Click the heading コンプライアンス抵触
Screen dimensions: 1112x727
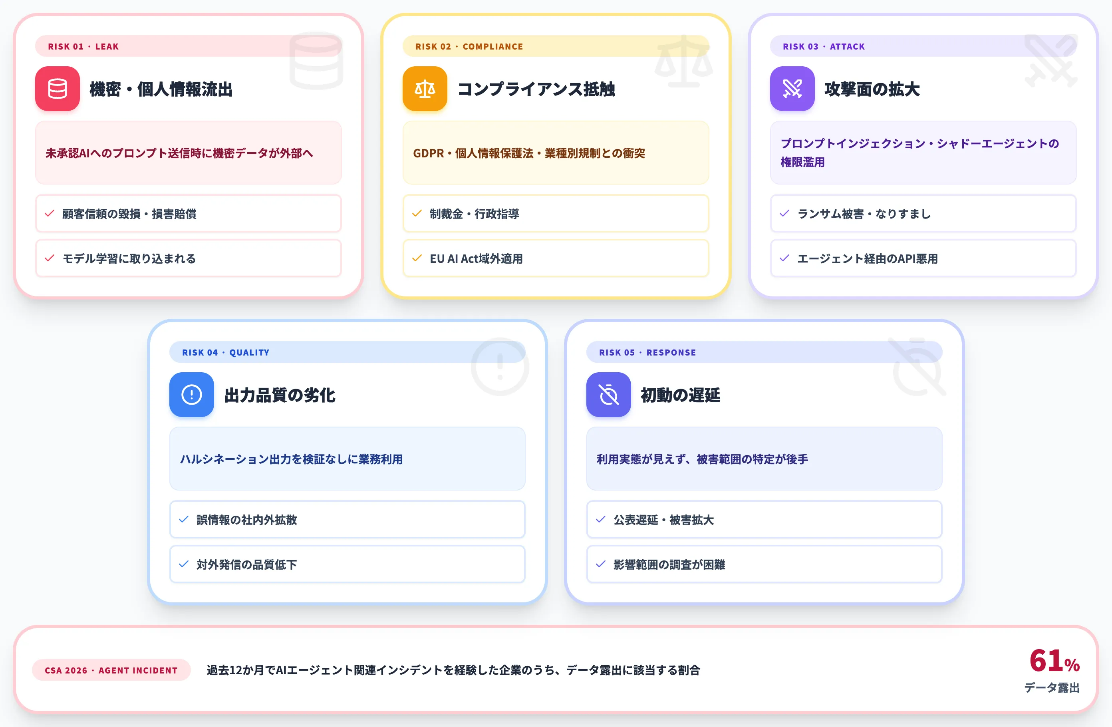pyautogui.click(x=536, y=89)
